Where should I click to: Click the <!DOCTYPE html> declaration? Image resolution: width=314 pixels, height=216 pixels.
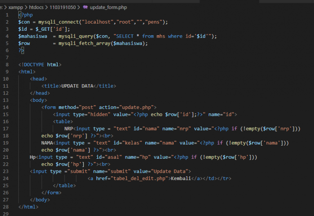40,65
